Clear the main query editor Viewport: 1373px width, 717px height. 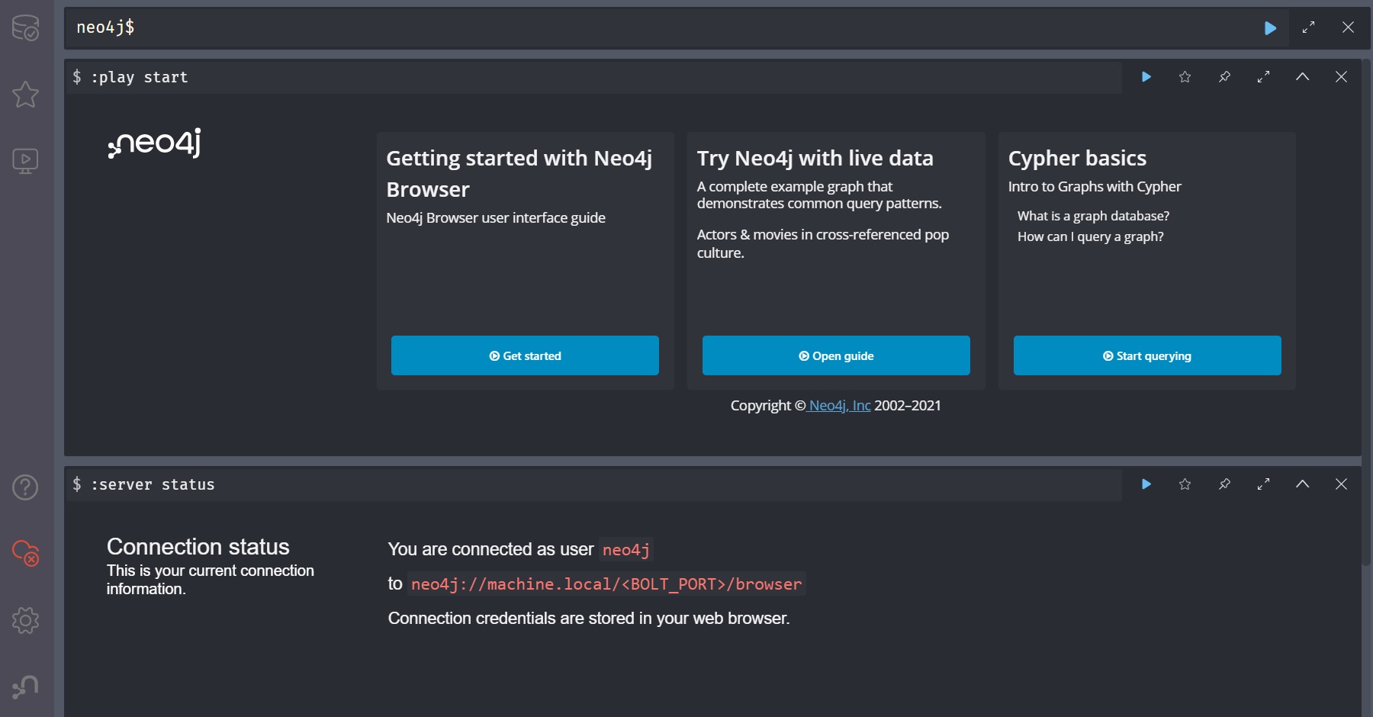pyautogui.click(x=1349, y=27)
